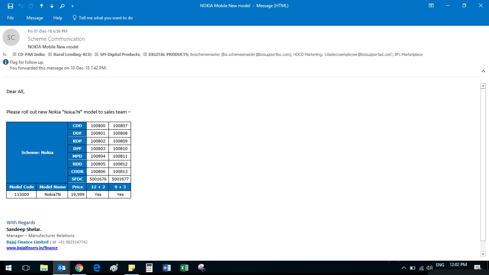Screen dimensions: 489x275
Task: Click the Save icon in quick access toolbar
Action: 10,6
